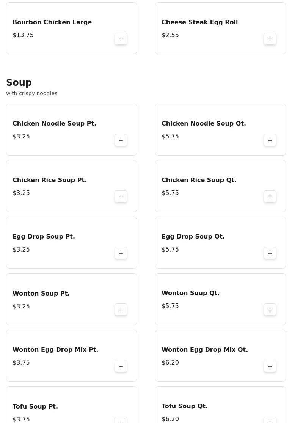This screenshot has height=423, width=292.
Task: Select the Egg Drop Soup Pt. name
Action: point(44,236)
